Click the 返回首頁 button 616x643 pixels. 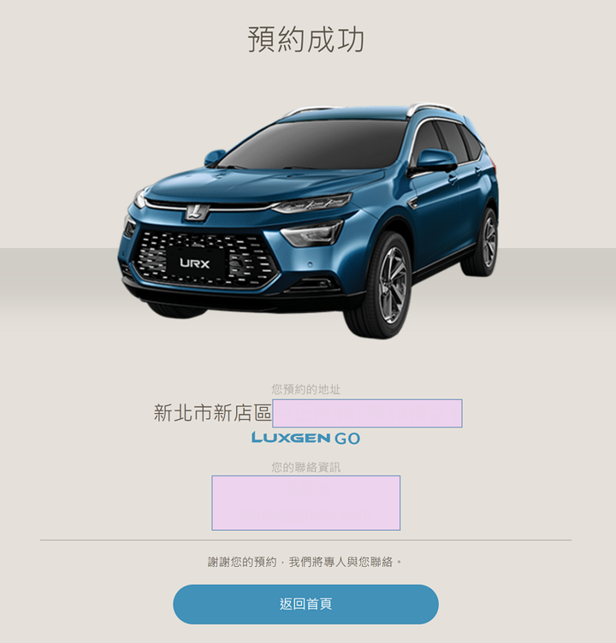[305, 604]
